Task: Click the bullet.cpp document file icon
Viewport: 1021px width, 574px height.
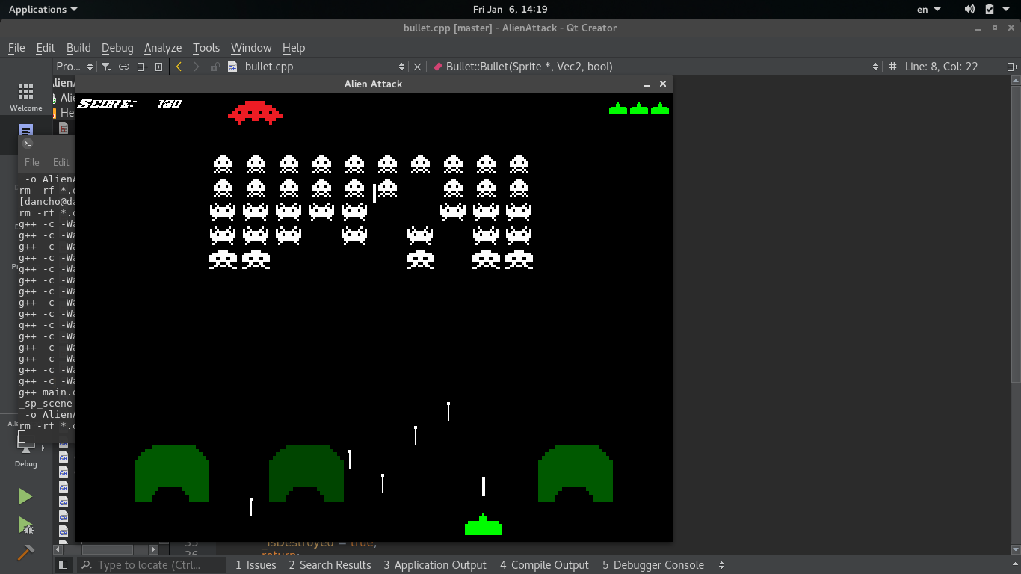Action: click(x=232, y=67)
